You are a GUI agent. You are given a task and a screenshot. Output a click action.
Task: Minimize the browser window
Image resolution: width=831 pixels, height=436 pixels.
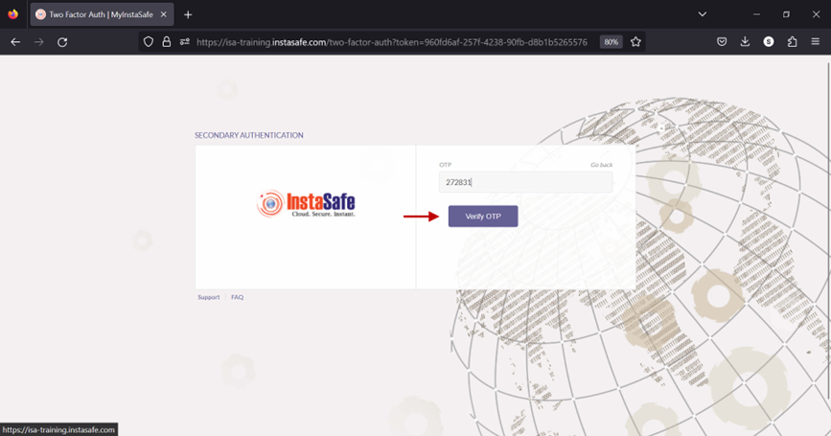757,14
